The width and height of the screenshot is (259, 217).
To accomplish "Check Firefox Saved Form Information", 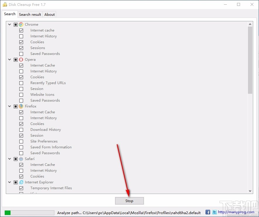I will [21, 147].
